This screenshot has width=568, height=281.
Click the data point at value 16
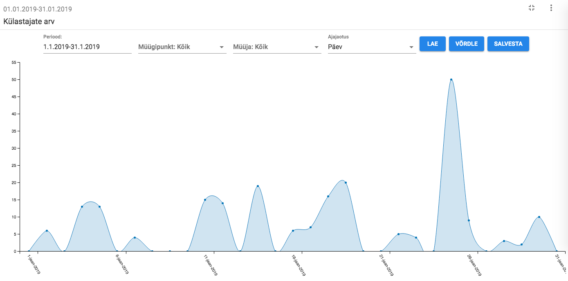(328, 196)
